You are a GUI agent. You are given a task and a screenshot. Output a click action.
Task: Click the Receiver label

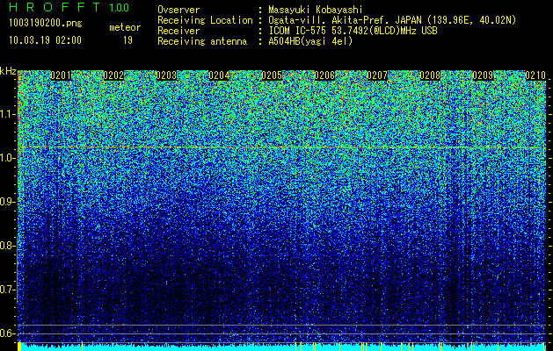178,31
